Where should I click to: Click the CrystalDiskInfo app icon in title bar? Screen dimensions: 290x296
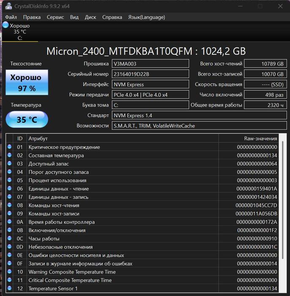[x=8, y=6]
